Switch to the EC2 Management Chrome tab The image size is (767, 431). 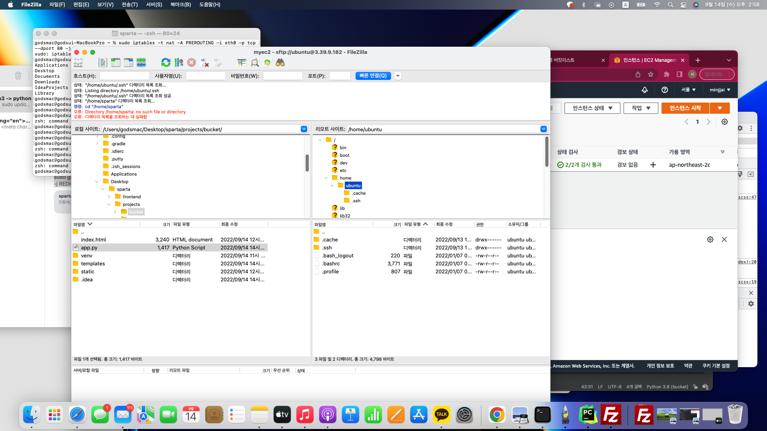point(650,60)
